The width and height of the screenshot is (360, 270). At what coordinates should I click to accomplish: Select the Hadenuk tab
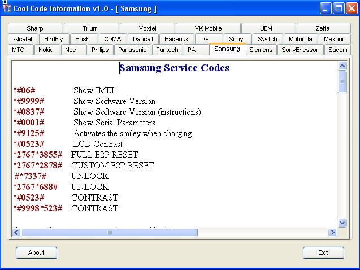click(176, 39)
